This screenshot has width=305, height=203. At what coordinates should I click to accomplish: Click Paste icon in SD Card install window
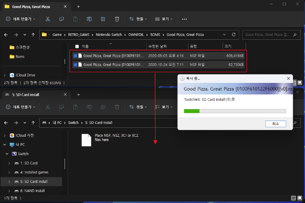(75, 107)
